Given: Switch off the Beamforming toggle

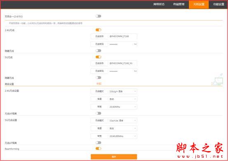Looking at the screenshot, I should tap(98, 148).
